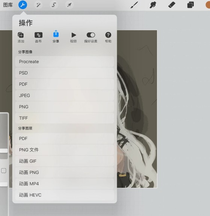Viewport: 210px width, 216px height.
Task: Select the Selection S-ribbon tool
Action: click(x=54, y=5)
